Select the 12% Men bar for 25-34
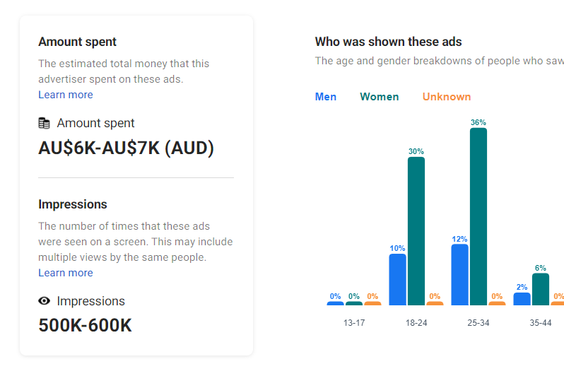 point(459,275)
